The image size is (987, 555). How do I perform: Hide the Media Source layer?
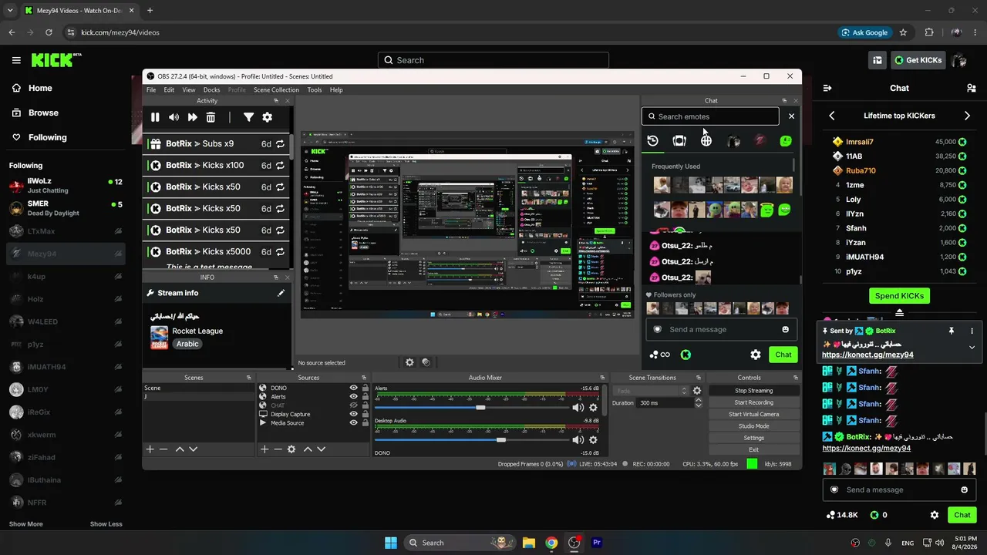[x=354, y=423]
